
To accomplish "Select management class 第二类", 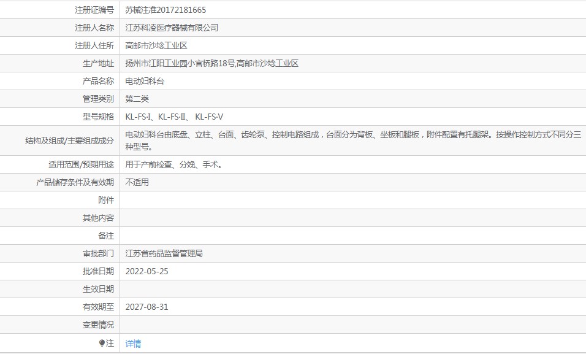I will 137,99.
